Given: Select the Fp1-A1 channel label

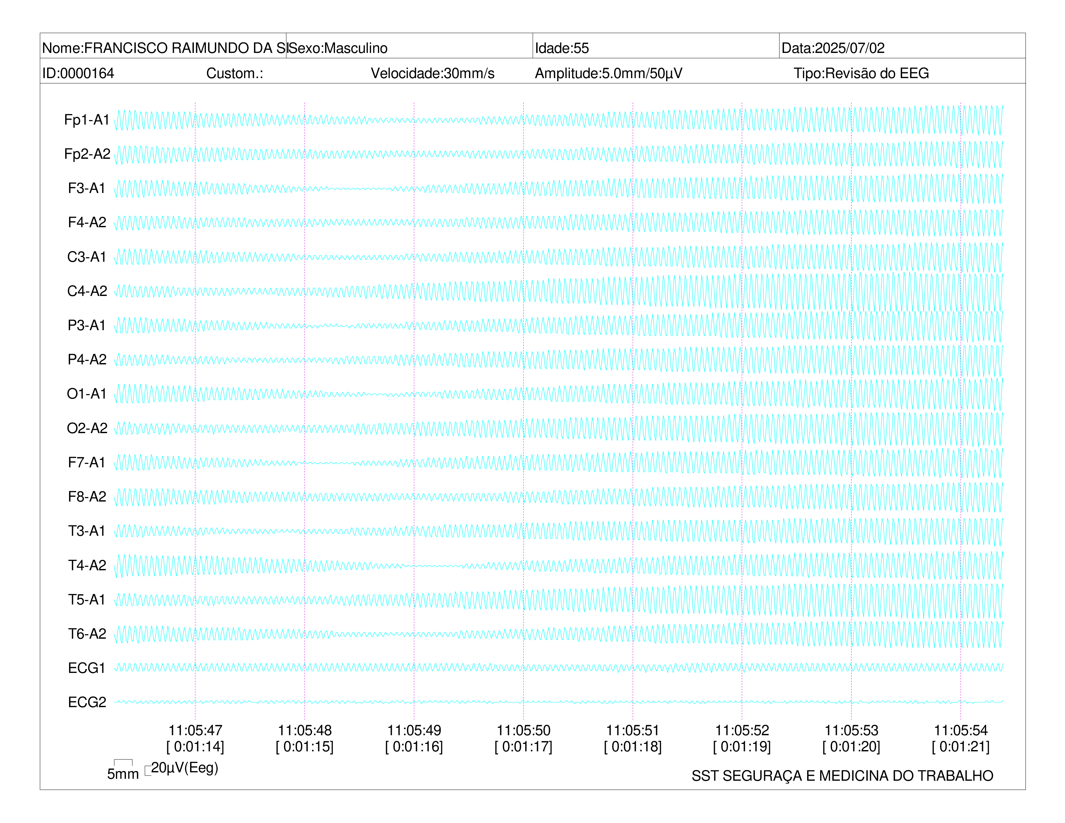Looking at the screenshot, I should pyautogui.click(x=87, y=119).
